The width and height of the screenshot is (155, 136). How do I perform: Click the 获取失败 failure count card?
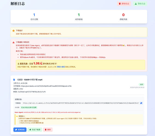click(123, 17)
